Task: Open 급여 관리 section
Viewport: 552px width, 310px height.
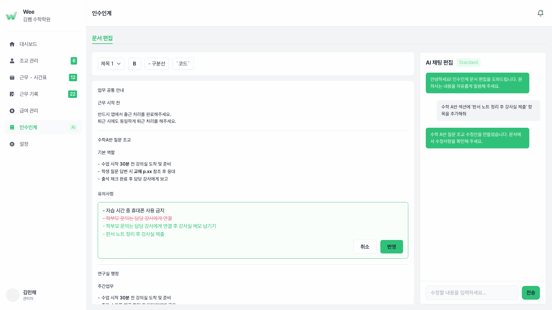Action: (x=43, y=111)
